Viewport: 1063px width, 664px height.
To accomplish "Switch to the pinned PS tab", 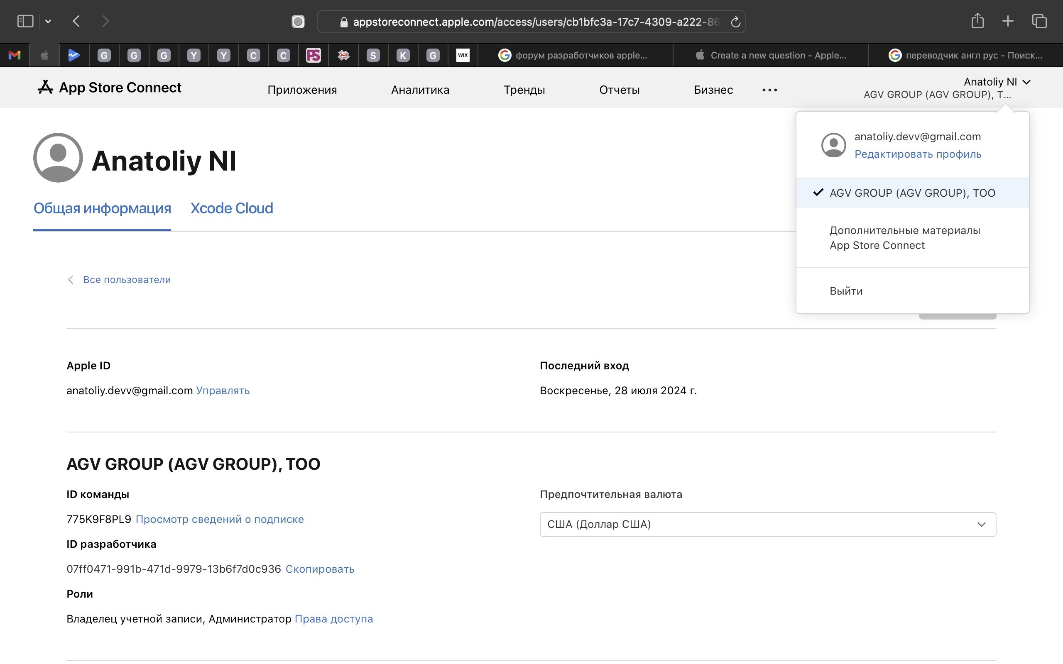I will tap(313, 55).
